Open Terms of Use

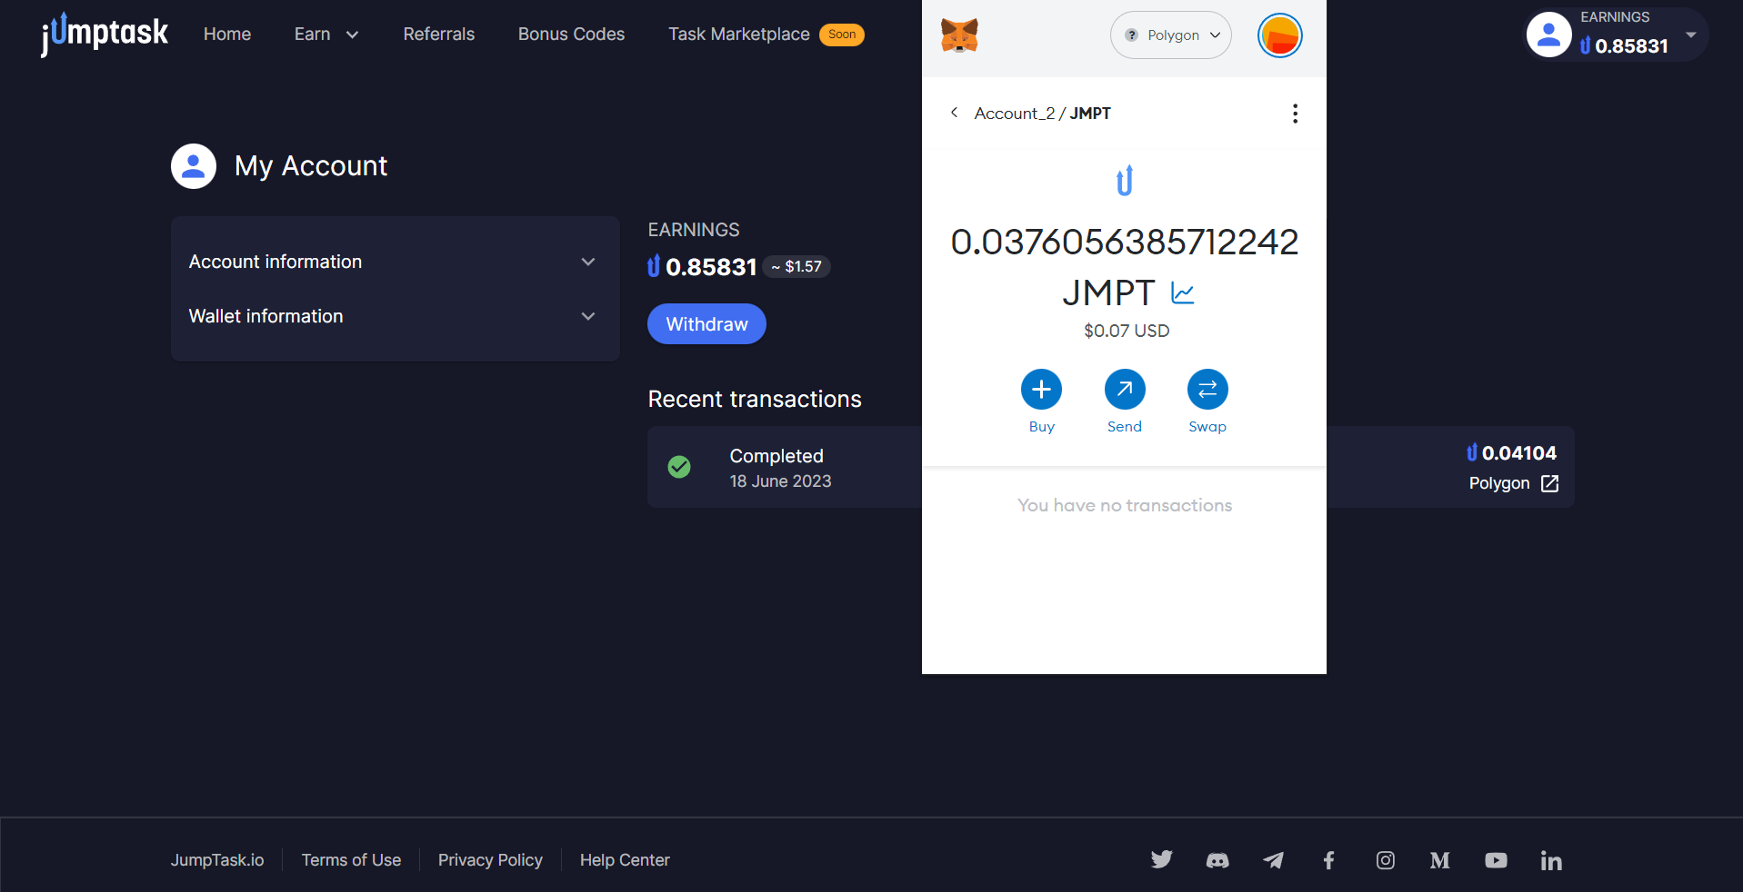coord(351,860)
